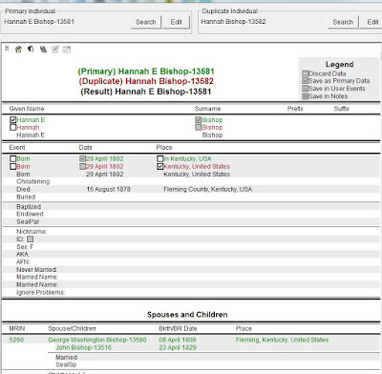Click the 'Save in Notes' legend entry
The width and height of the screenshot is (382, 374).
325,96
